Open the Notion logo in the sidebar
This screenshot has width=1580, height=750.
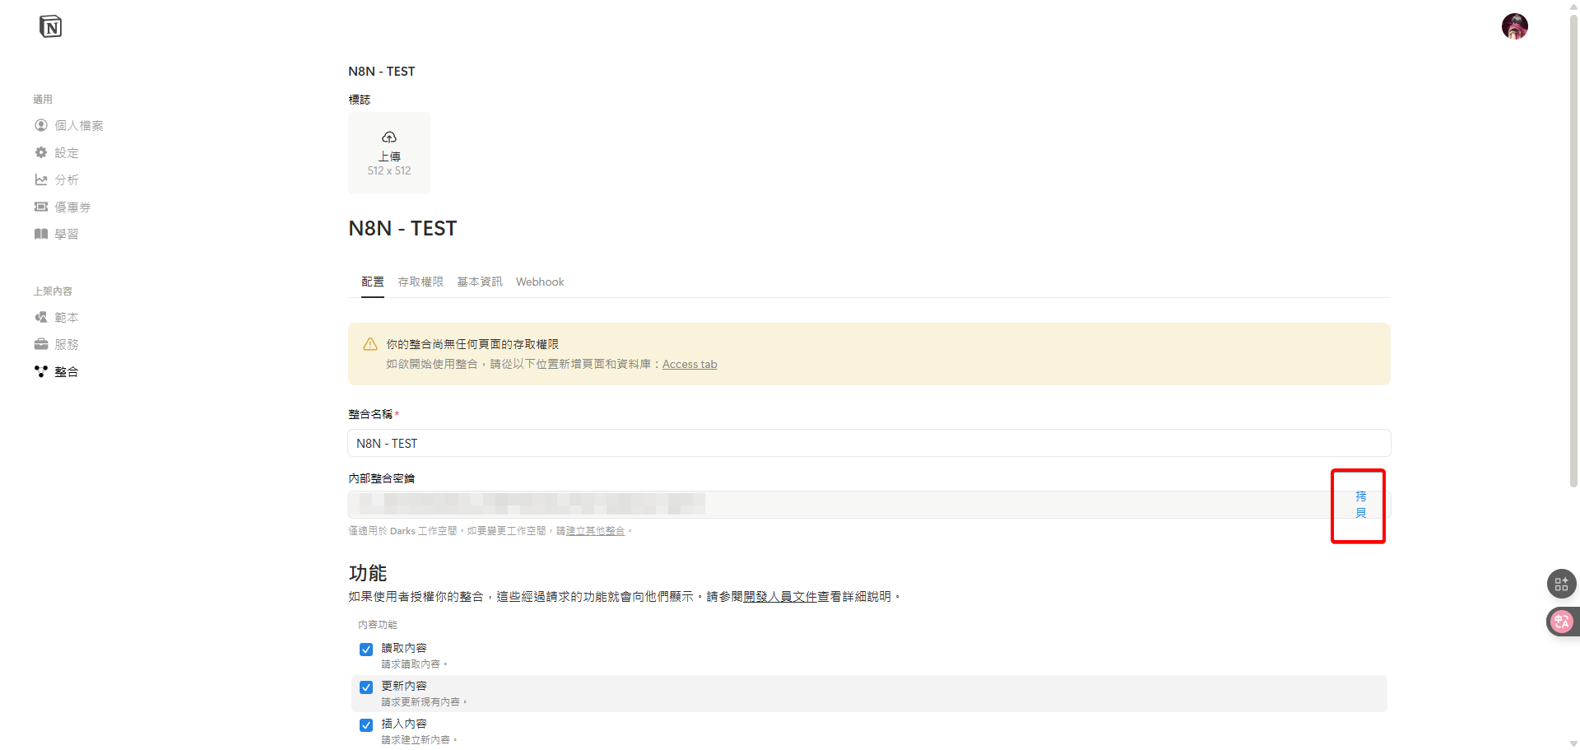[x=50, y=26]
